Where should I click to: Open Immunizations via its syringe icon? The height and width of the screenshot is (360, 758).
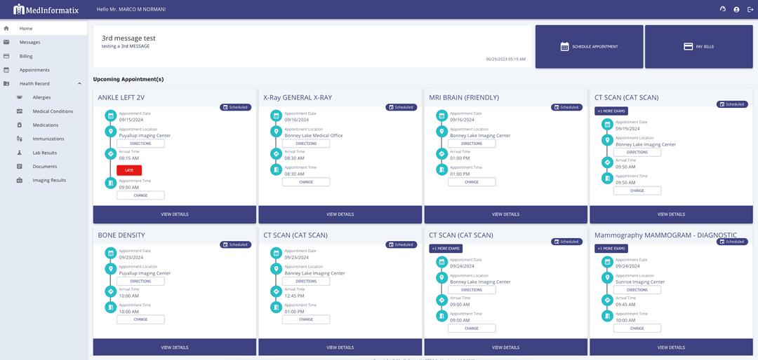(x=20, y=139)
